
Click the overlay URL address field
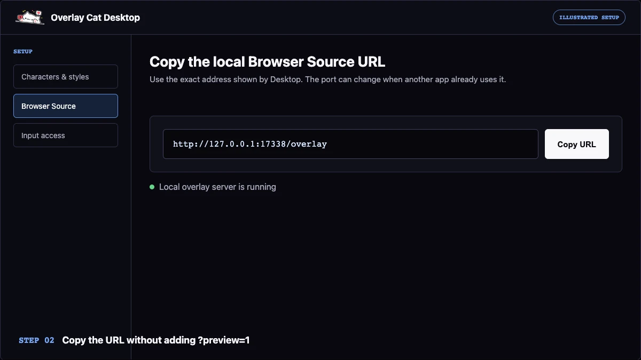[x=350, y=144]
